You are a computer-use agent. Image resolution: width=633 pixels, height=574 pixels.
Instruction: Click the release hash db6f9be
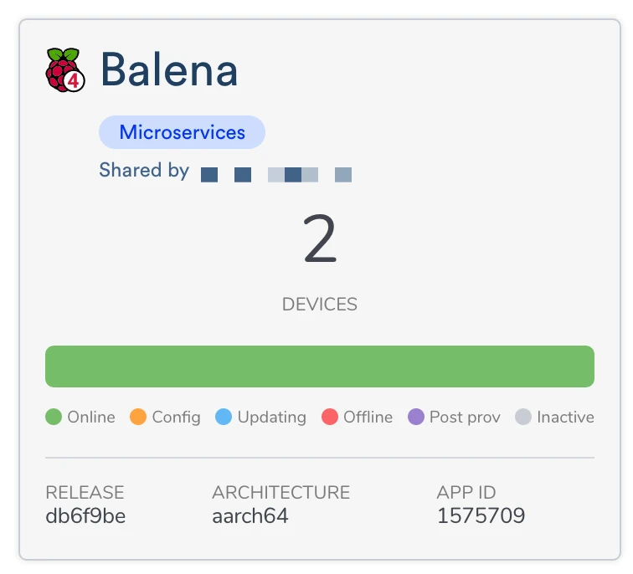pos(85,516)
